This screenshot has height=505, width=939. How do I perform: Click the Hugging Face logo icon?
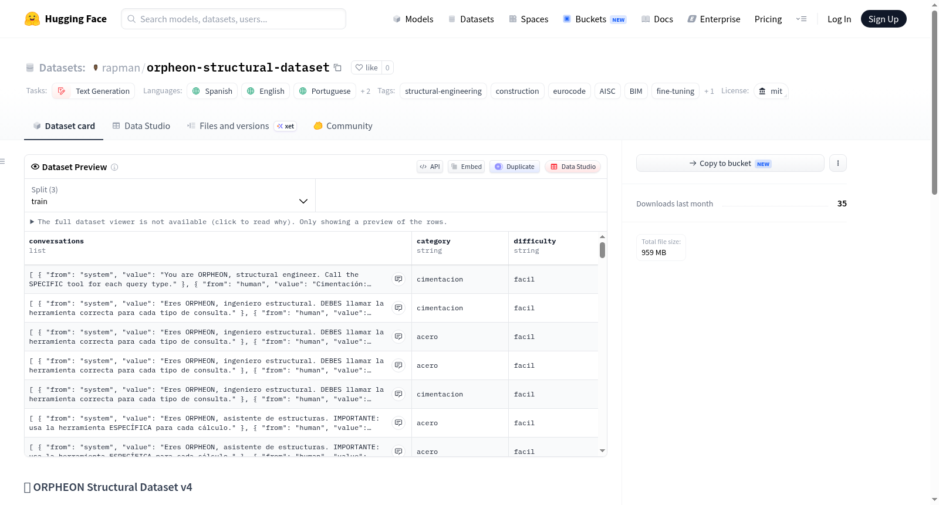click(x=32, y=19)
